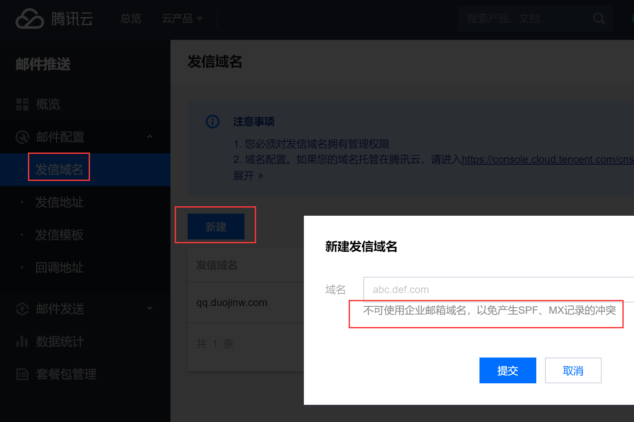Click the blue 提交 button
This screenshot has width=634, height=422.
coord(508,370)
